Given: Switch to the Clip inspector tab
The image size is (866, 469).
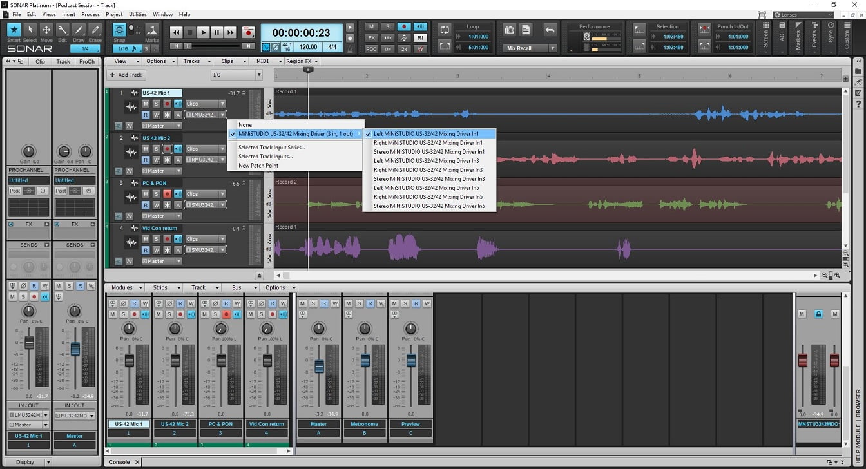Looking at the screenshot, I should point(41,62).
